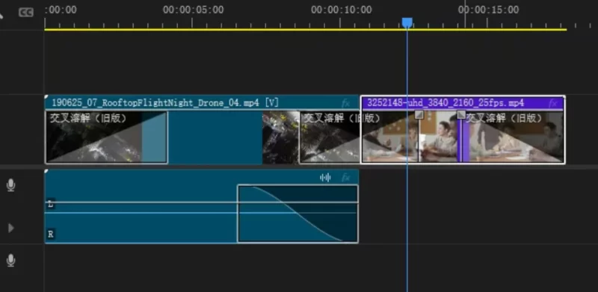Click fx badge on 3252148-uhd clip
Screen dimensions: 598x292
553,103
